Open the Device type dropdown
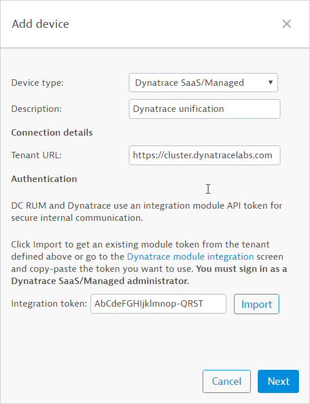 pos(203,83)
